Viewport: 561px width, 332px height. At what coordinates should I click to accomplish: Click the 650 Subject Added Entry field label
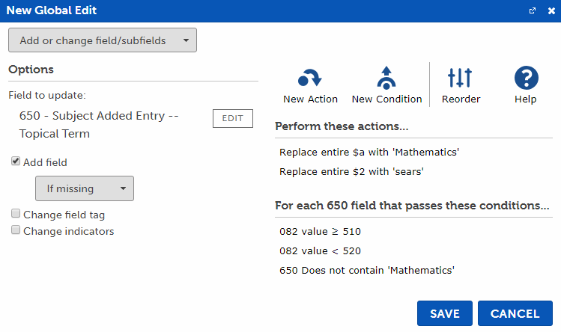98,125
